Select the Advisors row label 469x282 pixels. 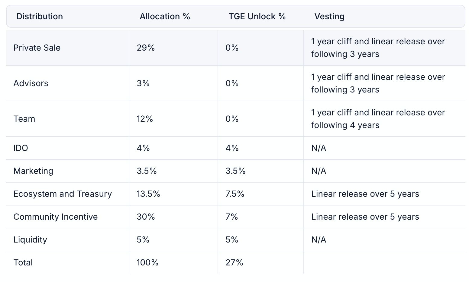tap(31, 83)
